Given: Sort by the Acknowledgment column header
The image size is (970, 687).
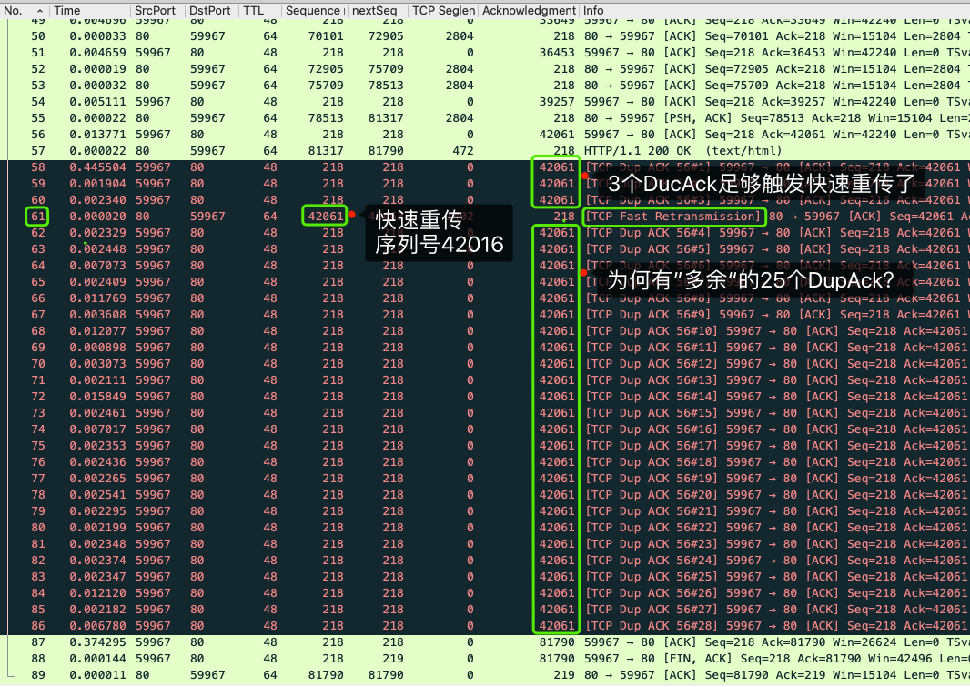Looking at the screenshot, I should pyautogui.click(x=529, y=11).
